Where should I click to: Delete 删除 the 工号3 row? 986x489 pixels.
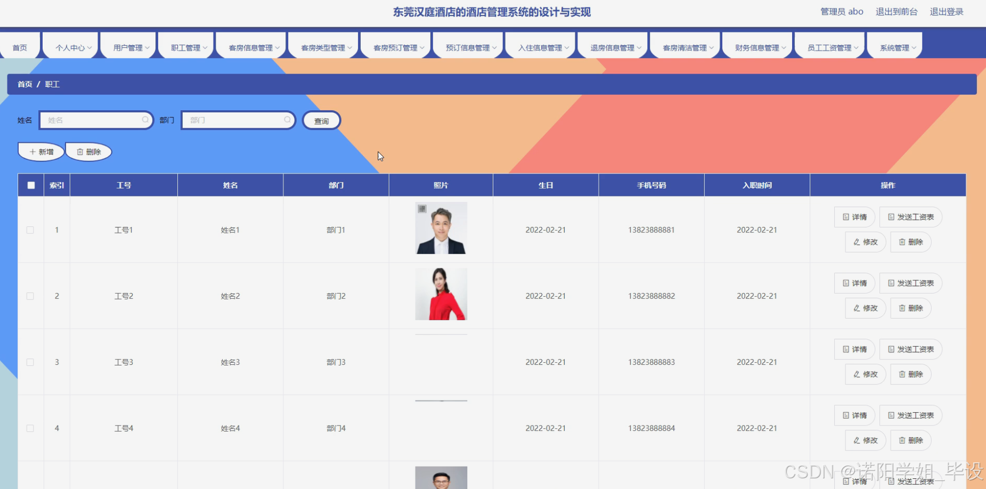[911, 374]
